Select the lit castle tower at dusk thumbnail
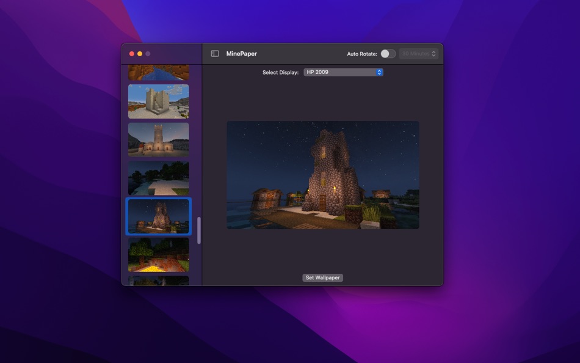Screen dimensions: 580x363 pos(158,140)
